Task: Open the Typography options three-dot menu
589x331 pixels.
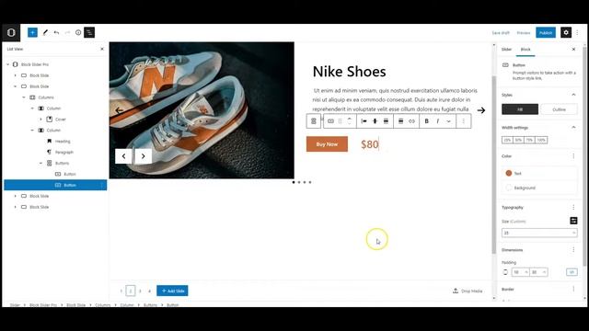Action: (x=573, y=207)
